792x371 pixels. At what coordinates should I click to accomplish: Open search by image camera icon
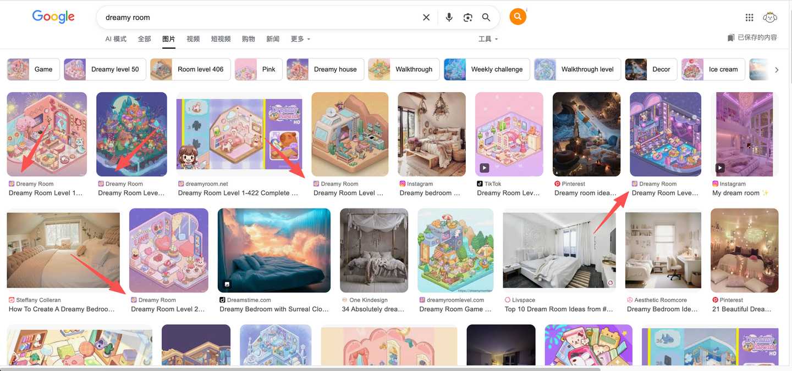point(468,18)
